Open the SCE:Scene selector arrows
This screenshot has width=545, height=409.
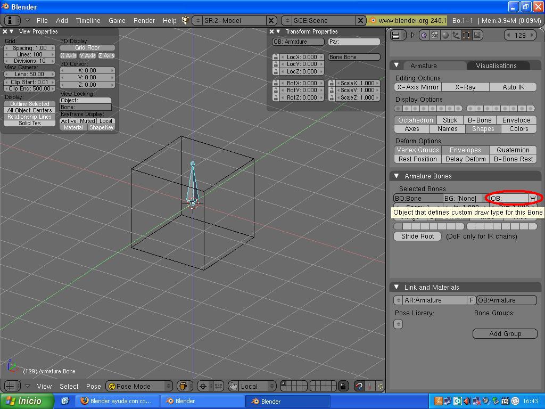[286, 21]
